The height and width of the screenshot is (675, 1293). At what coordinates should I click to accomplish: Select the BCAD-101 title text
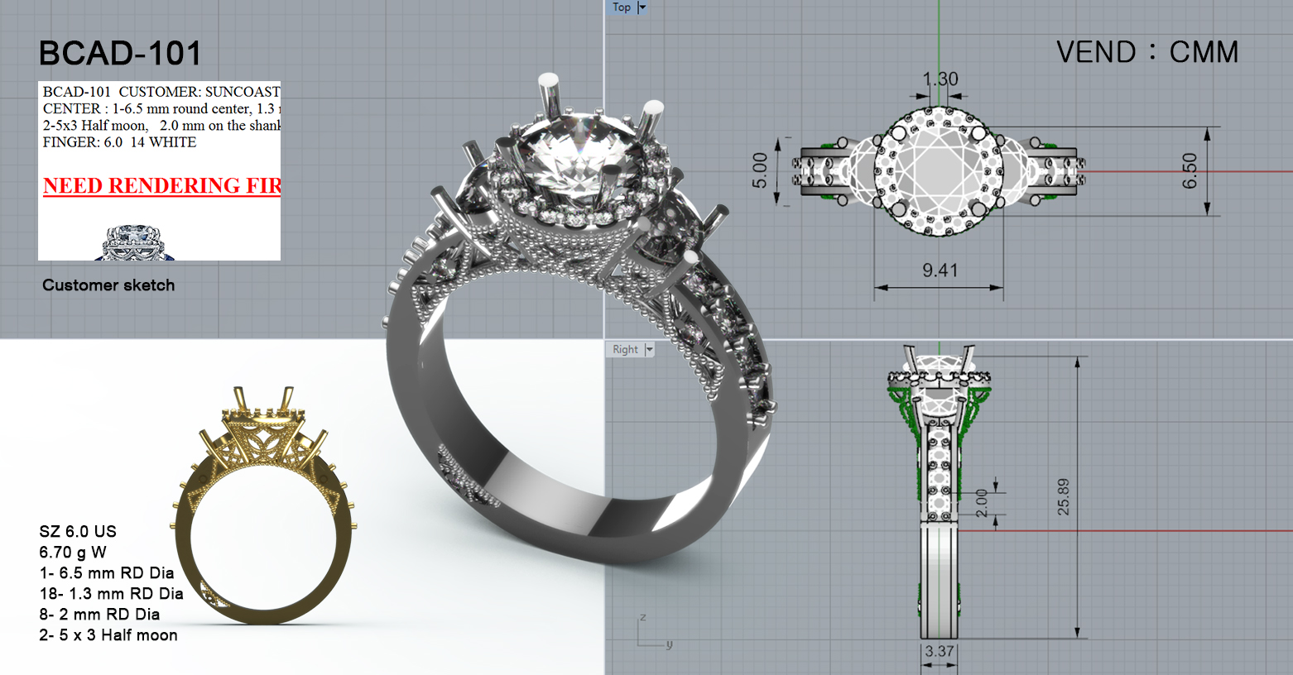(x=120, y=54)
